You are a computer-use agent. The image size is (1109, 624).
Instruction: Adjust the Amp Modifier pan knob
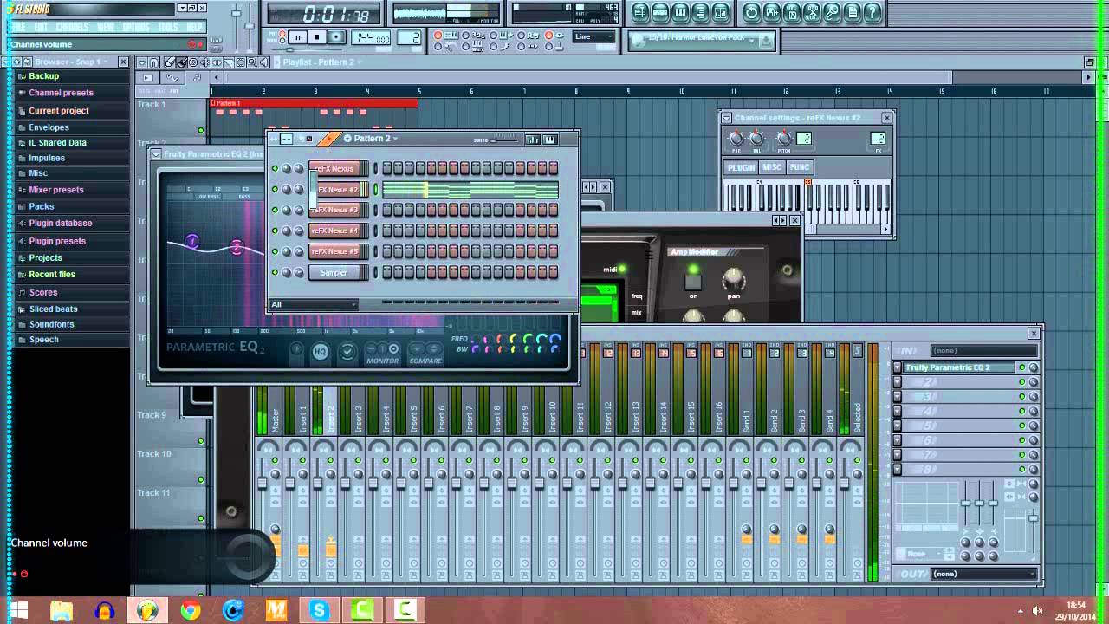733,278
